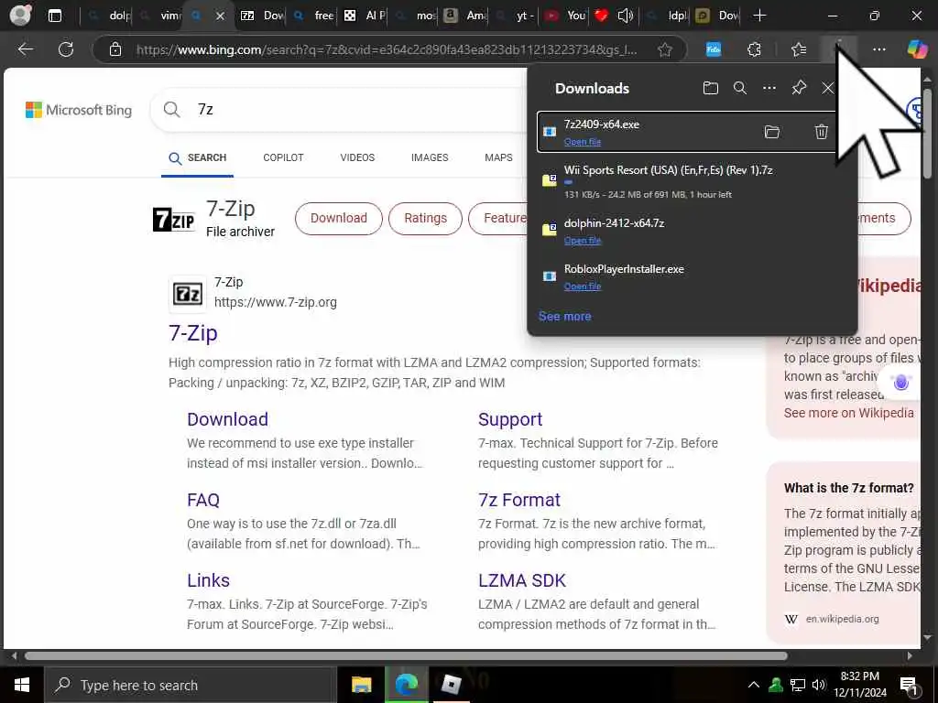
Task: Open the Favorites toolbar icon
Action: point(799,49)
